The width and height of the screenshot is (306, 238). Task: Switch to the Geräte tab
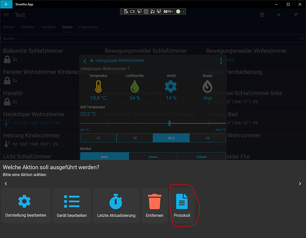[x=67, y=27]
